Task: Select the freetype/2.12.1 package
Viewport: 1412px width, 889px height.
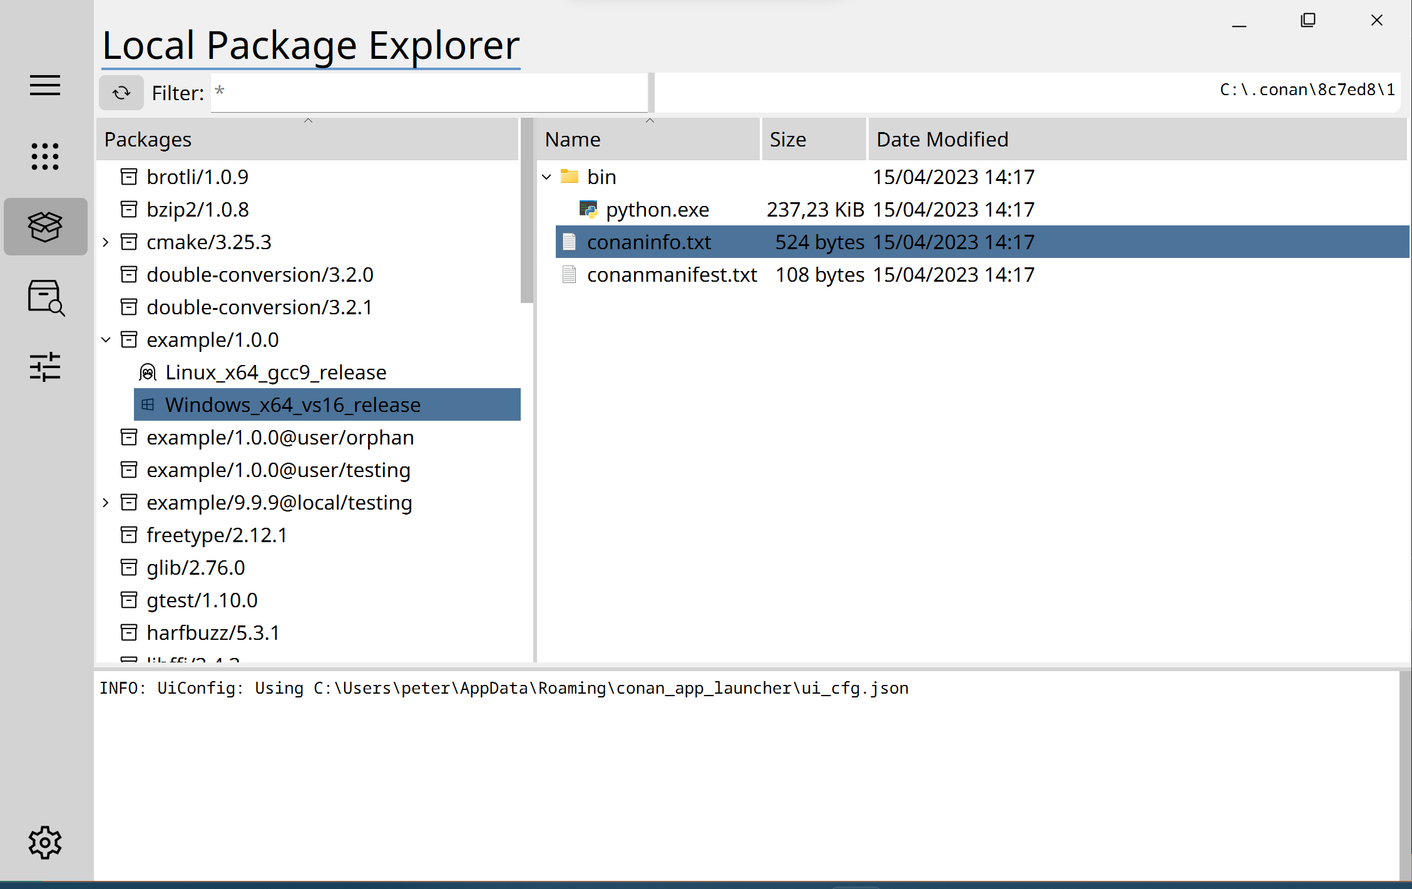Action: (217, 535)
